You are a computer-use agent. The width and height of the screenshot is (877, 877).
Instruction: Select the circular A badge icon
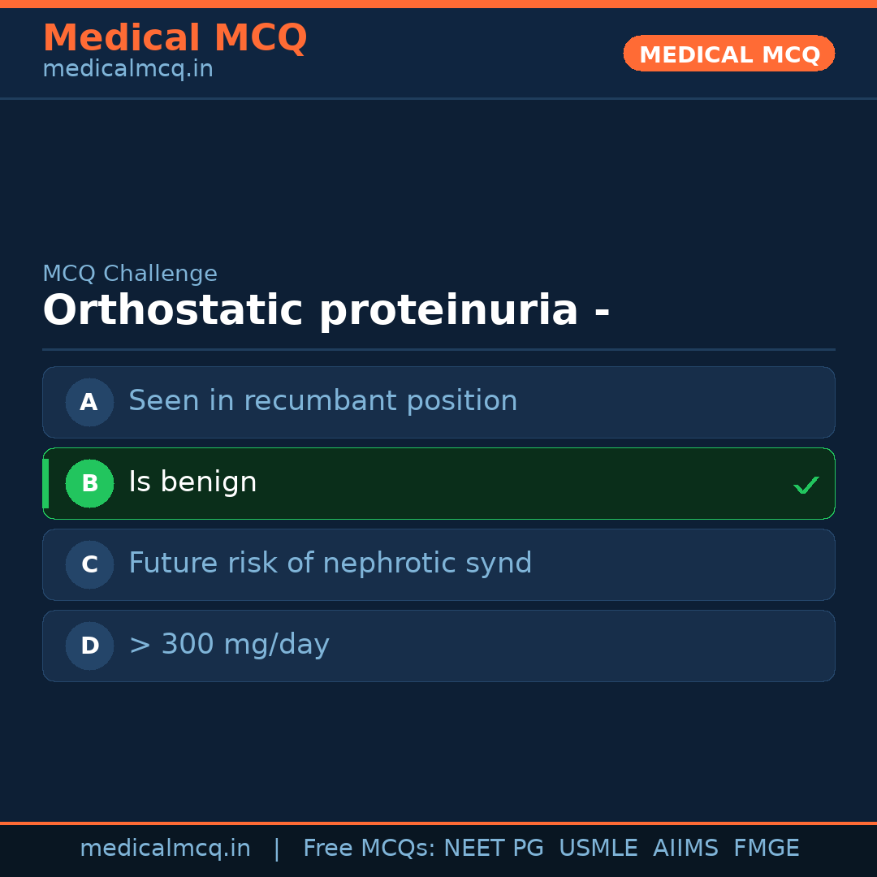(89, 402)
